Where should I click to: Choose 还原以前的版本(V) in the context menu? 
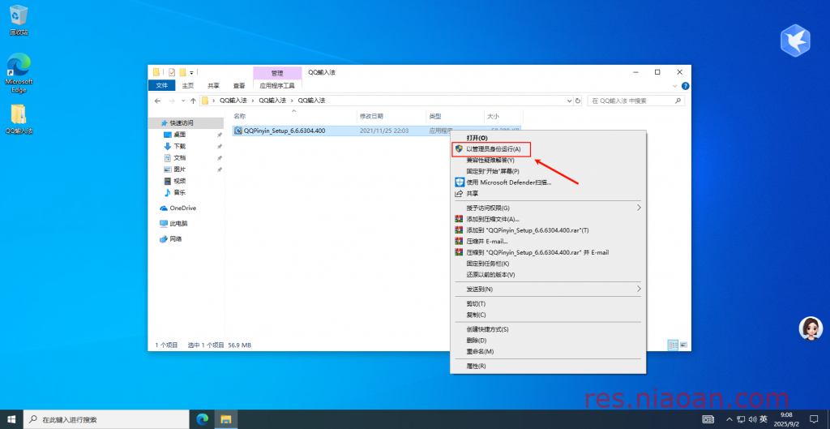548,274
